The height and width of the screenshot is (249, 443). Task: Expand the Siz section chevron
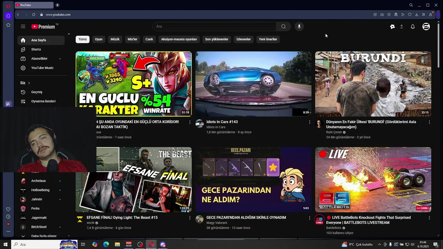coord(29,83)
